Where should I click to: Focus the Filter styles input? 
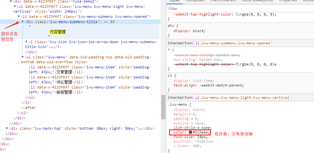click(240, 8)
